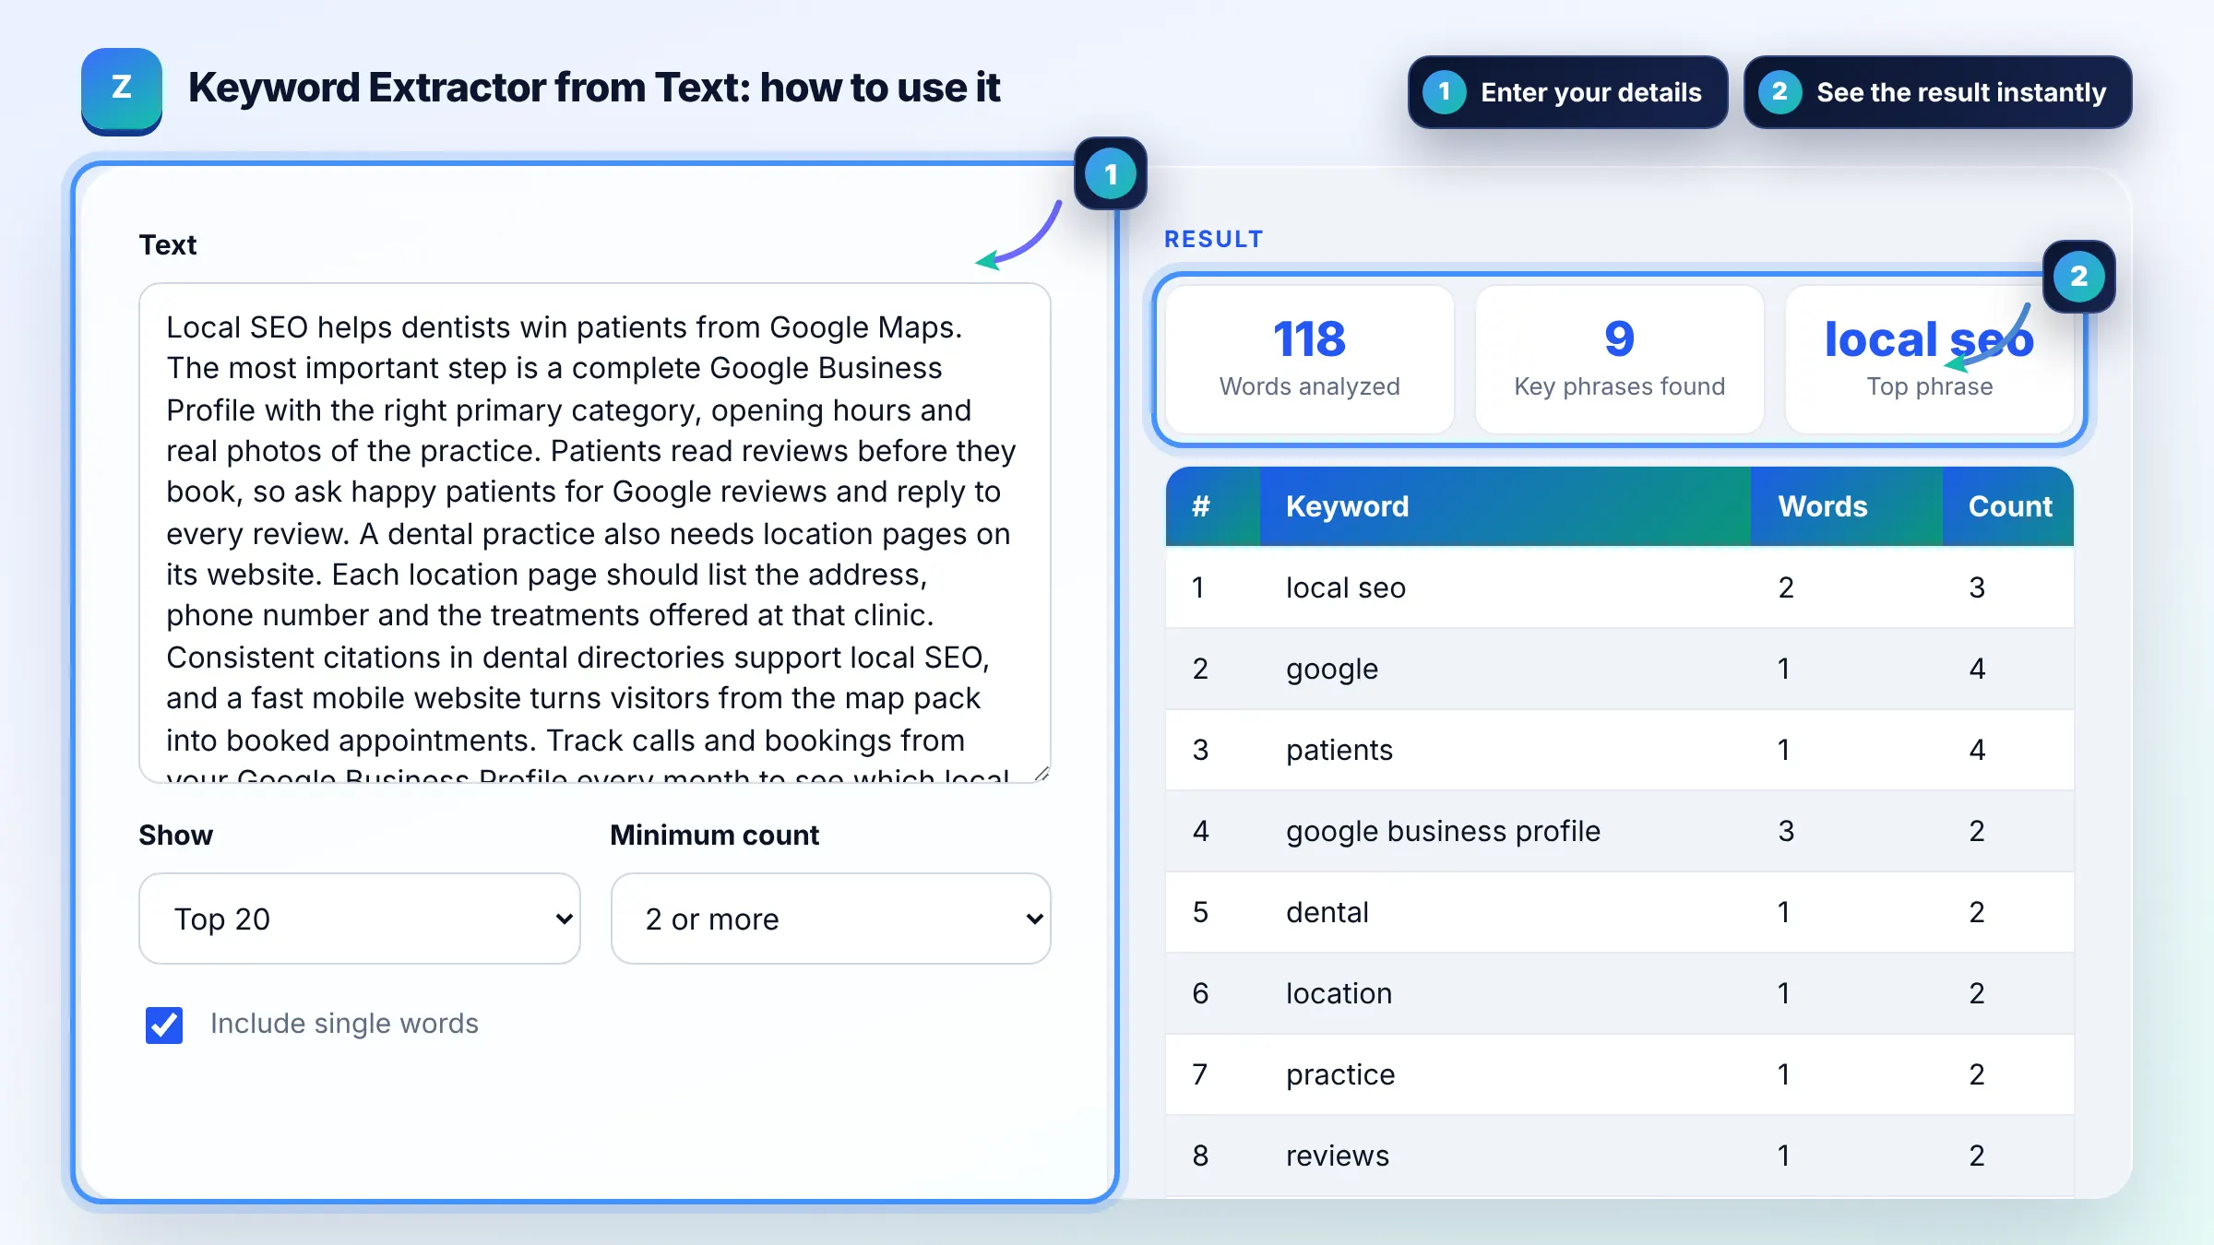Select the 9 Key phrases found card
This screenshot has width=2214, height=1245.
(1619, 359)
